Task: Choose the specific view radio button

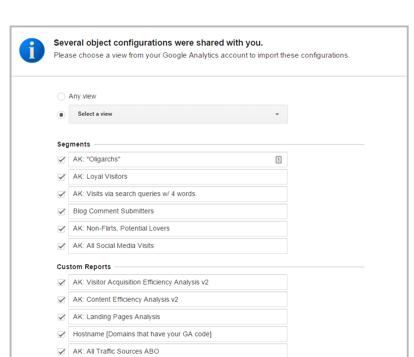Action: pyautogui.click(x=61, y=115)
